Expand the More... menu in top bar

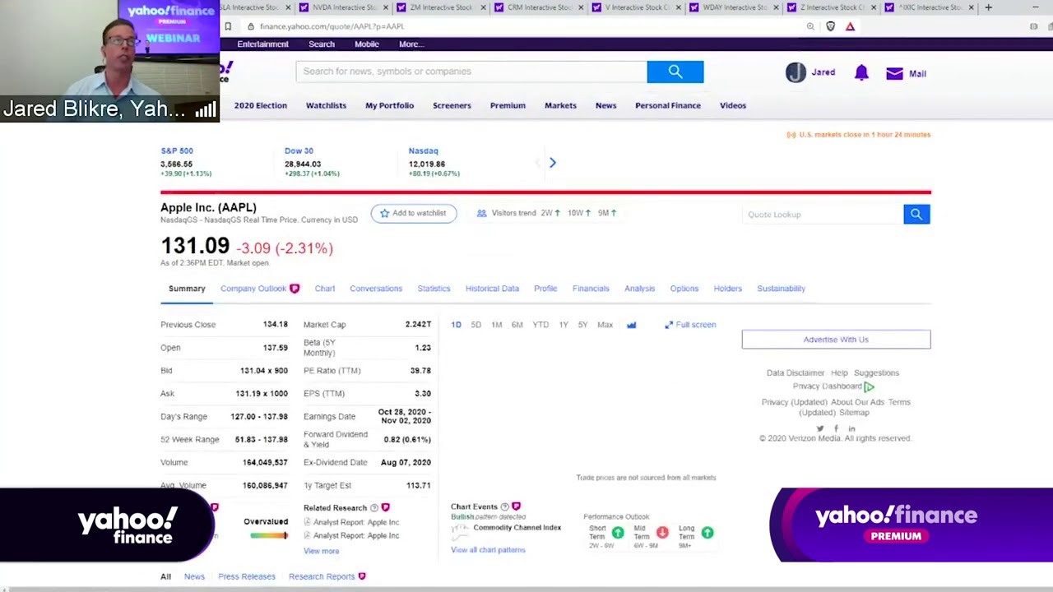(411, 44)
